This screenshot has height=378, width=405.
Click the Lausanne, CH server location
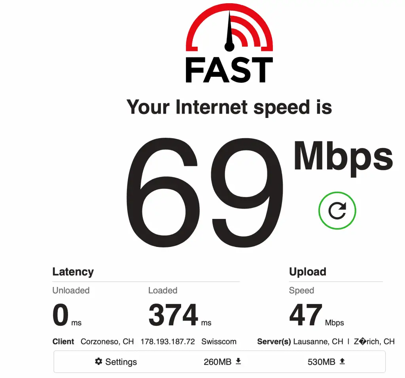(318, 342)
